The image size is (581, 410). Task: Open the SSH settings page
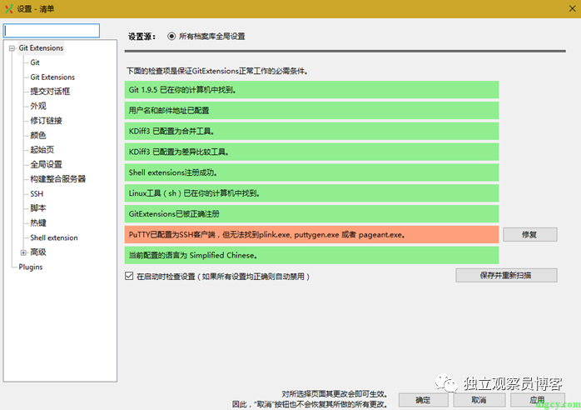pos(37,193)
